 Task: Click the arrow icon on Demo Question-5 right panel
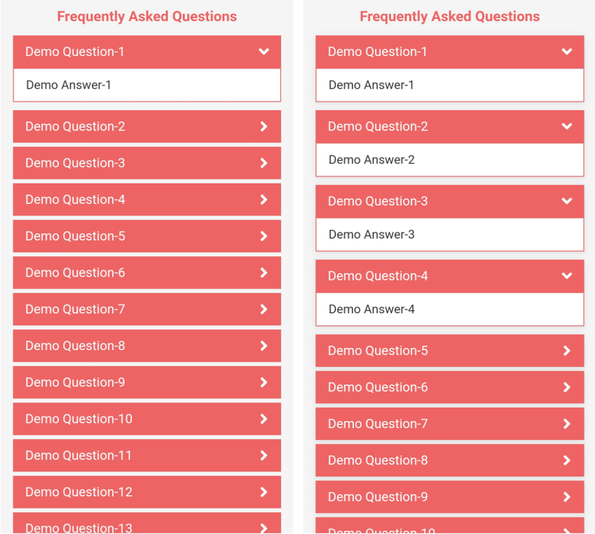pos(567,350)
